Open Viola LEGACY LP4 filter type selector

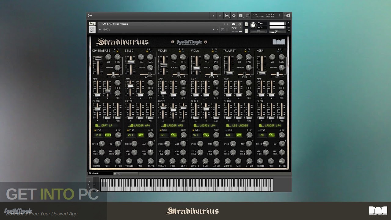coord(206,126)
